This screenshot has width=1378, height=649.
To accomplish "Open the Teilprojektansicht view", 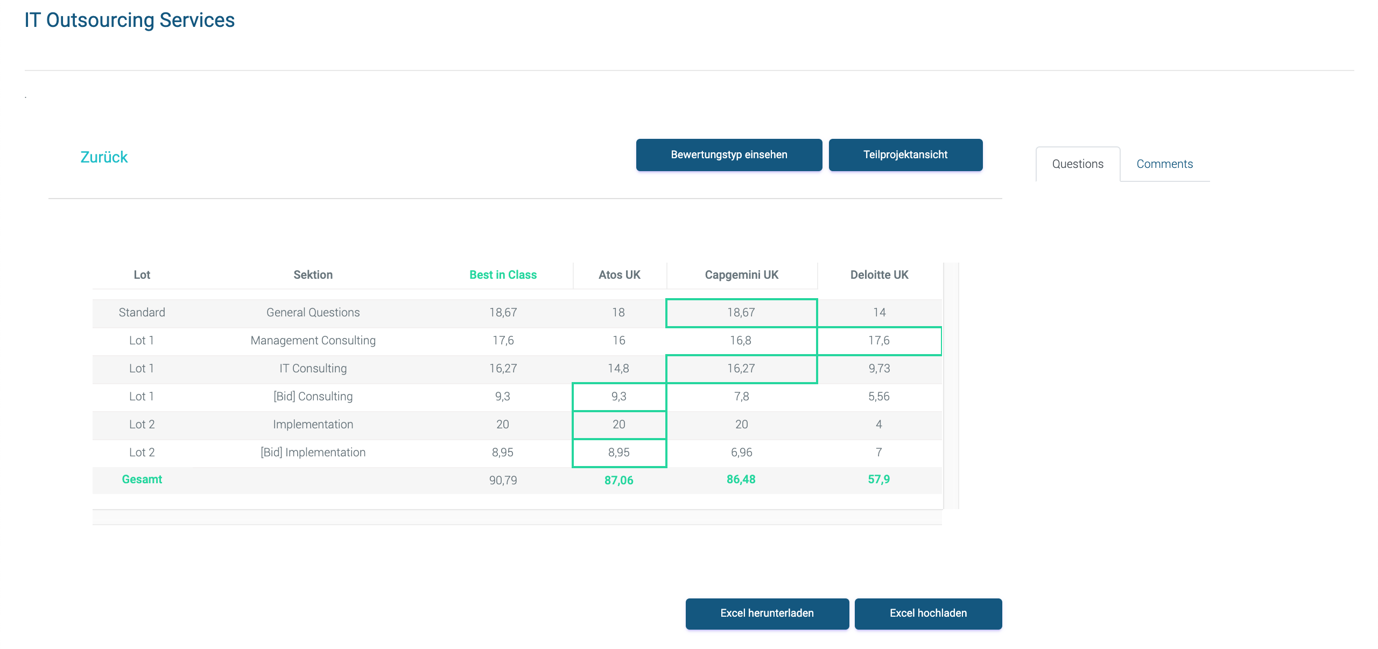I will (x=905, y=155).
